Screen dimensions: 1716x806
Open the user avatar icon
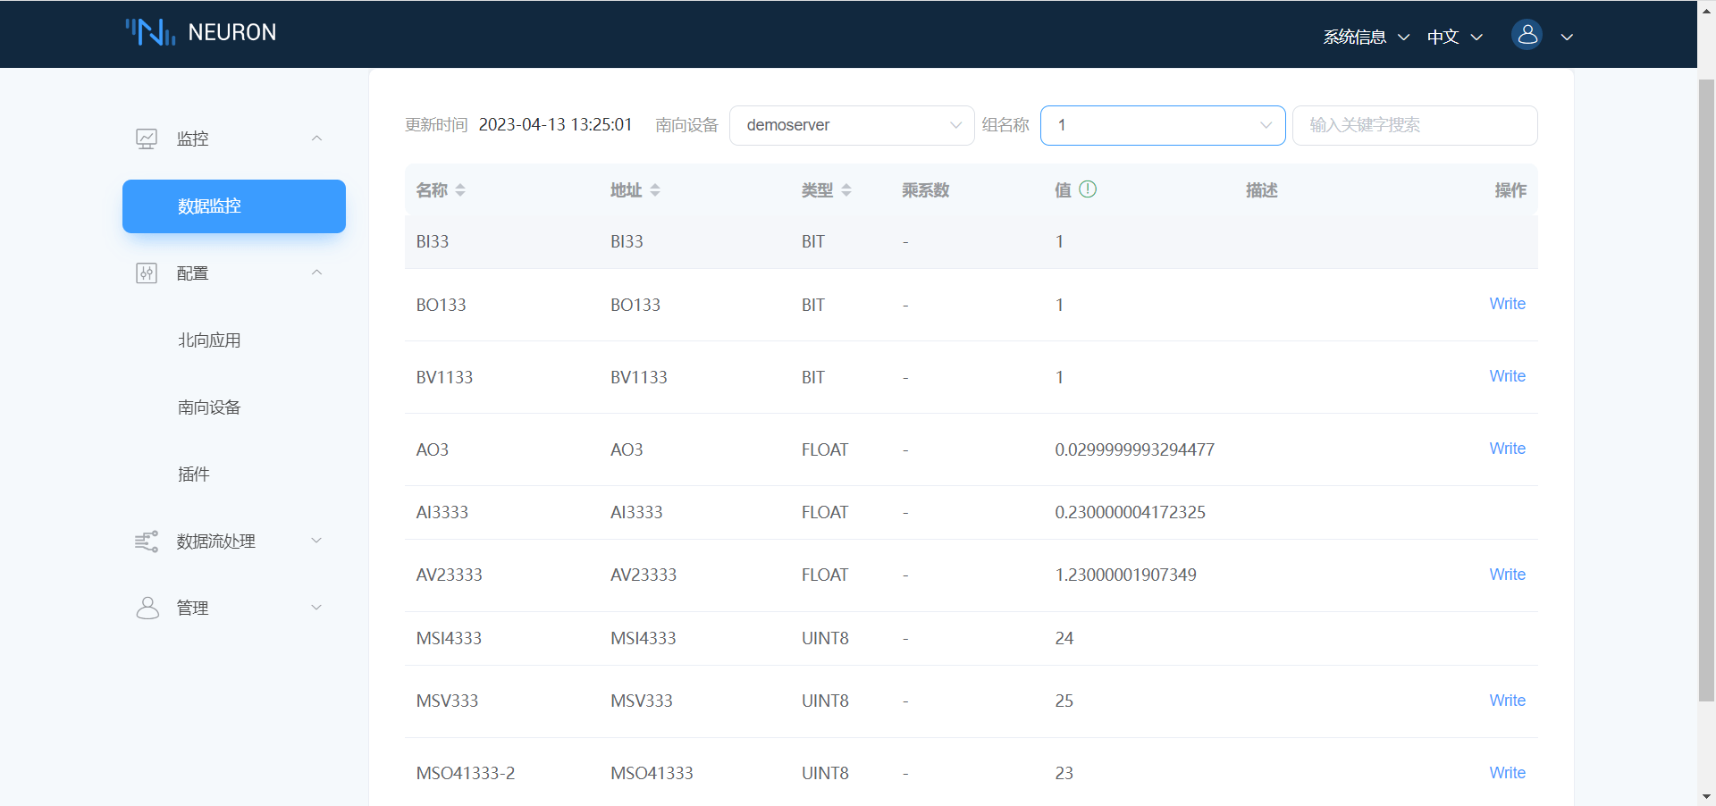[1527, 34]
